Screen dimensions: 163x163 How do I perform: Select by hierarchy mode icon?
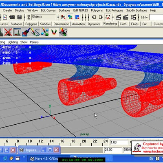click(x=63, y=17)
